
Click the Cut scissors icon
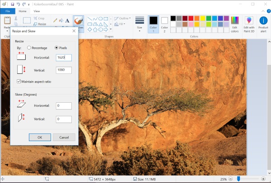pyautogui.click(x=16, y=18)
